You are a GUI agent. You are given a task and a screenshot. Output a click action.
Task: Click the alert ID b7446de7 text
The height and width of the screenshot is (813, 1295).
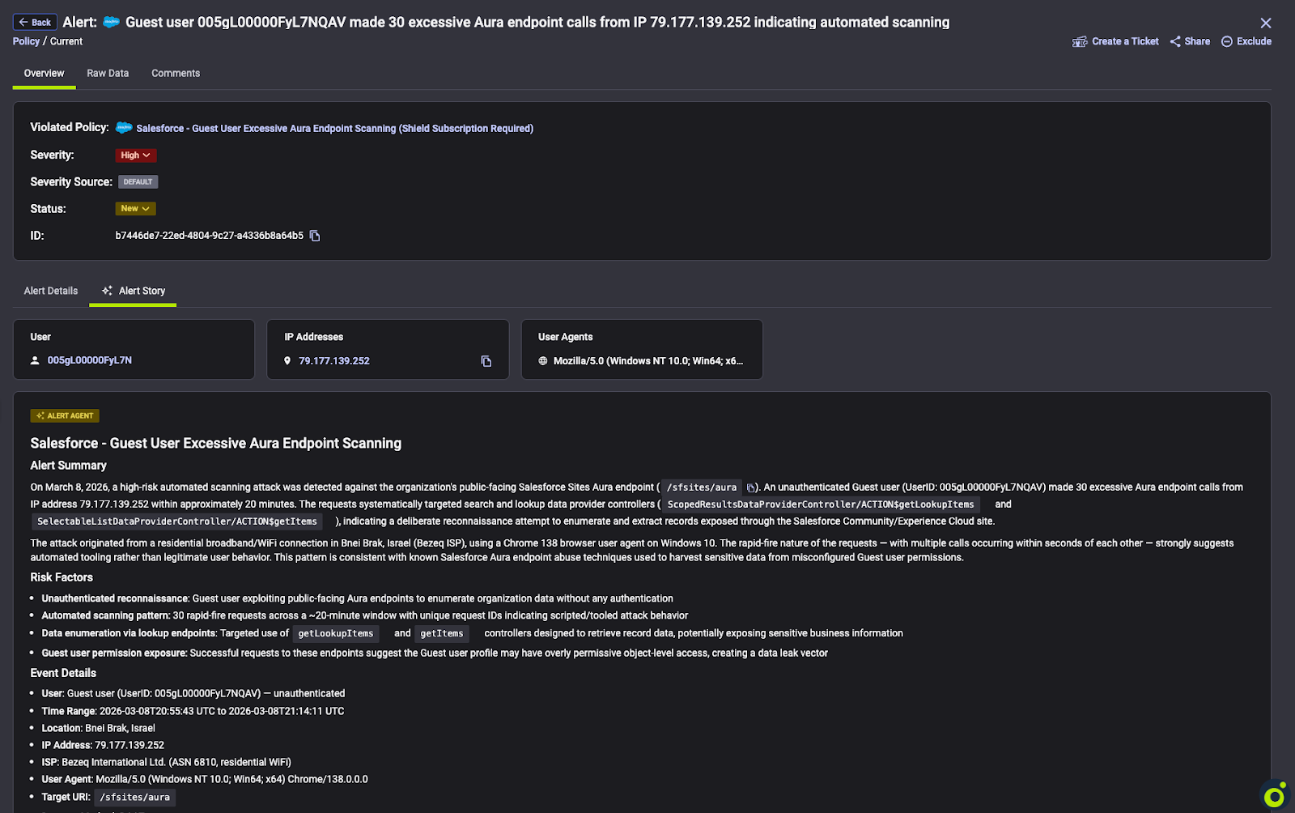pos(209,236)
